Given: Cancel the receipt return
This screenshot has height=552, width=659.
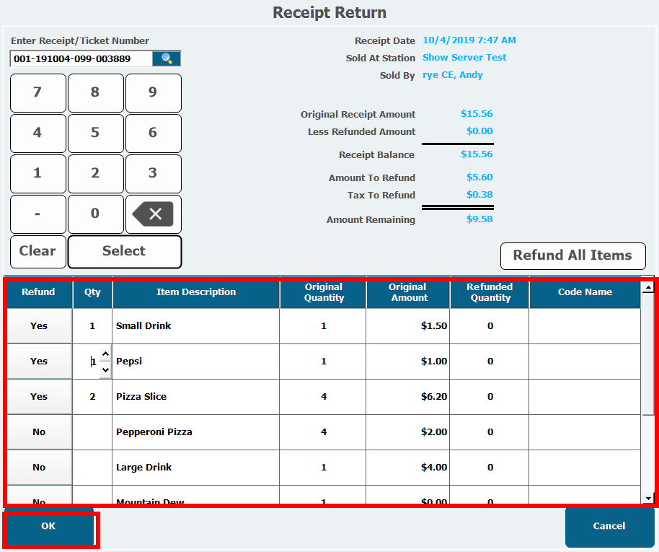Looking at the screenshot, I should click(x=609, y=527).
